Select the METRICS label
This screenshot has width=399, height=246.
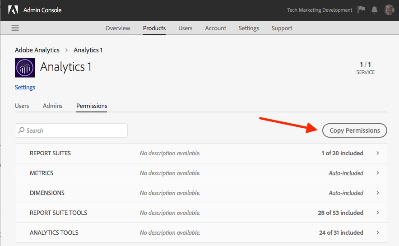coord(42,173)
